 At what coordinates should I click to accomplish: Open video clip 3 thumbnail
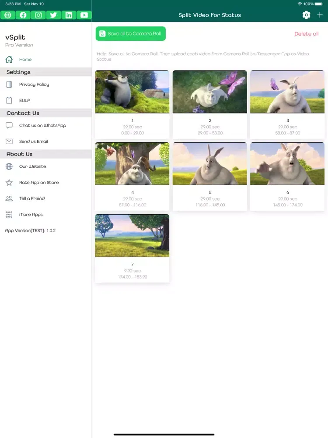(287, 92)
